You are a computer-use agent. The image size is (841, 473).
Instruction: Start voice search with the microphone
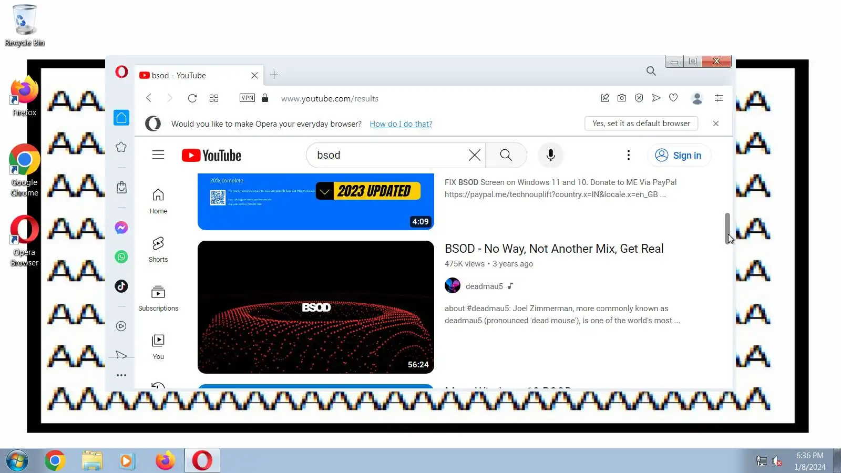(550, 155)
